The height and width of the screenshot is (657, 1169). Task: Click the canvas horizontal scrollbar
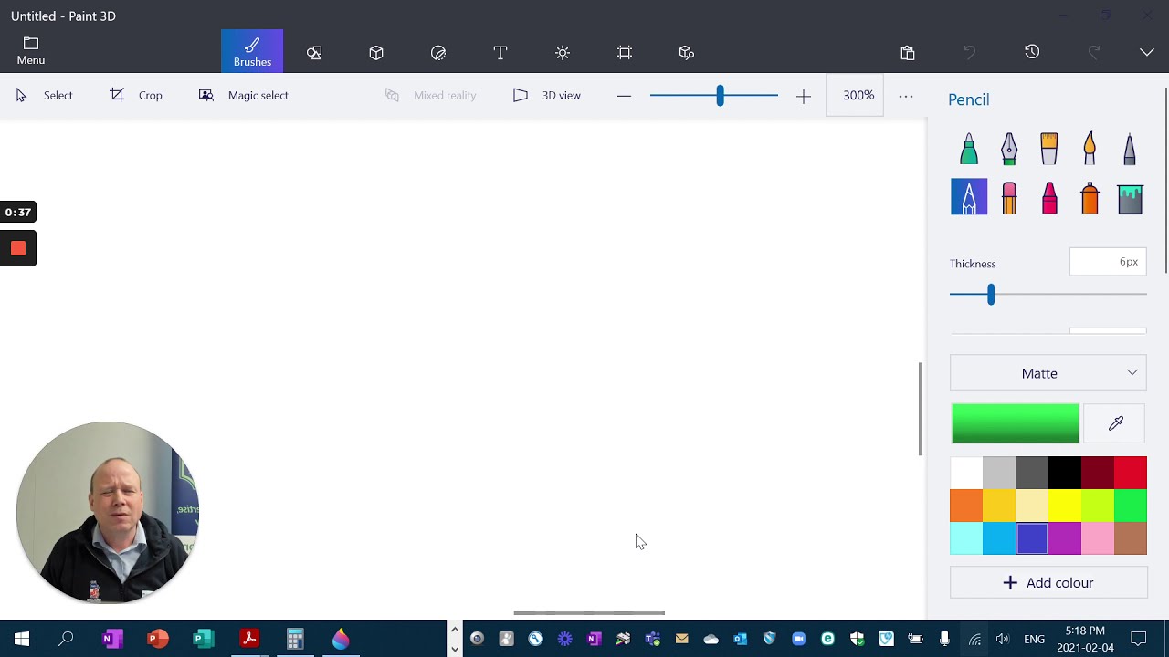pos(589,613)
